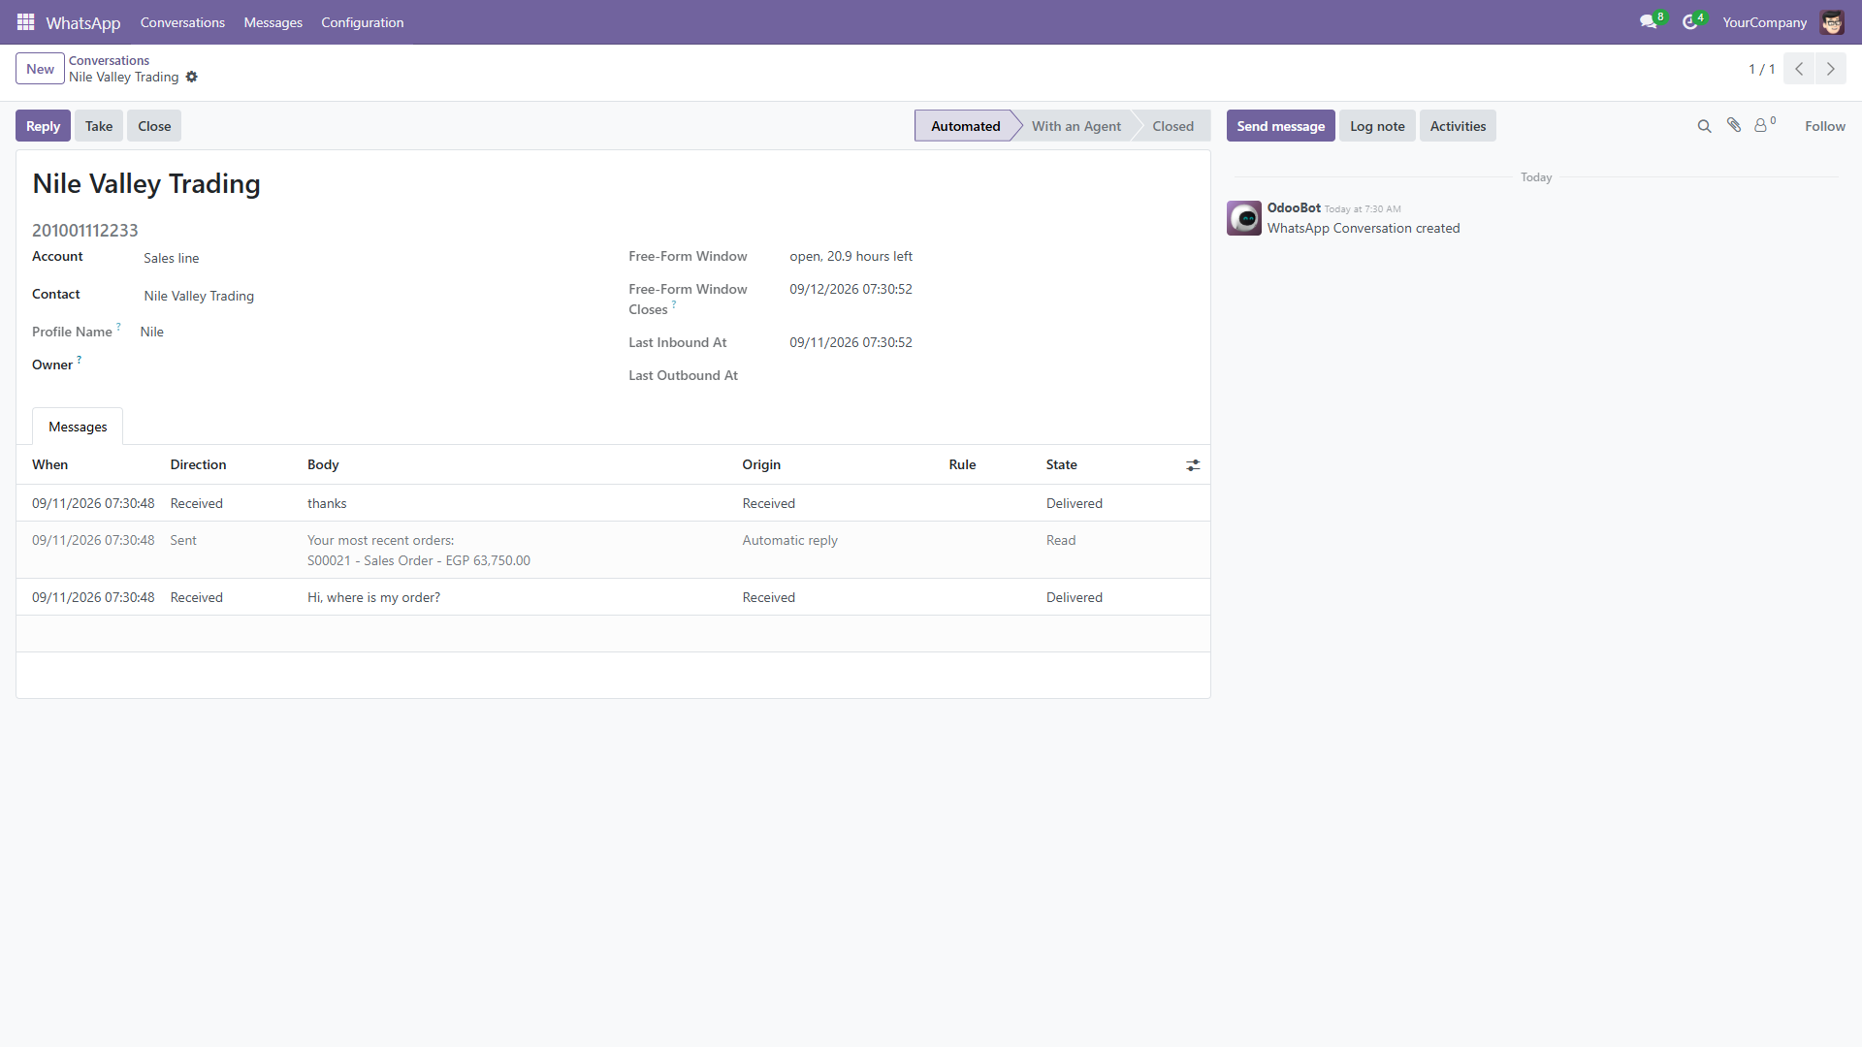This screenshot has width=1862, height=1047.
Task: Attach a file using the paperclip icon
Action: tap(1734, 125)
